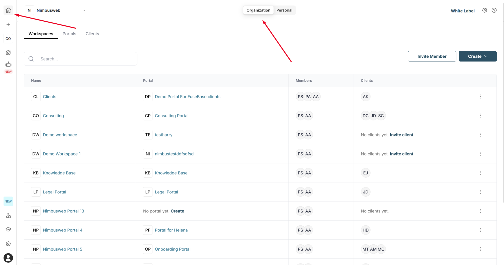
Task: Click the Invite Member button
Action: 432,56
